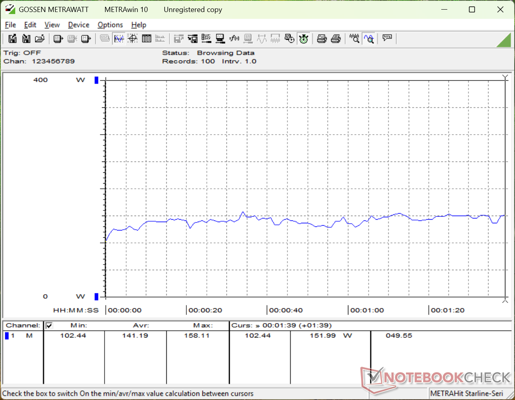Click the computer monitor device icon
The width and height of the screenshot is (515, 400).
[220, 38]
